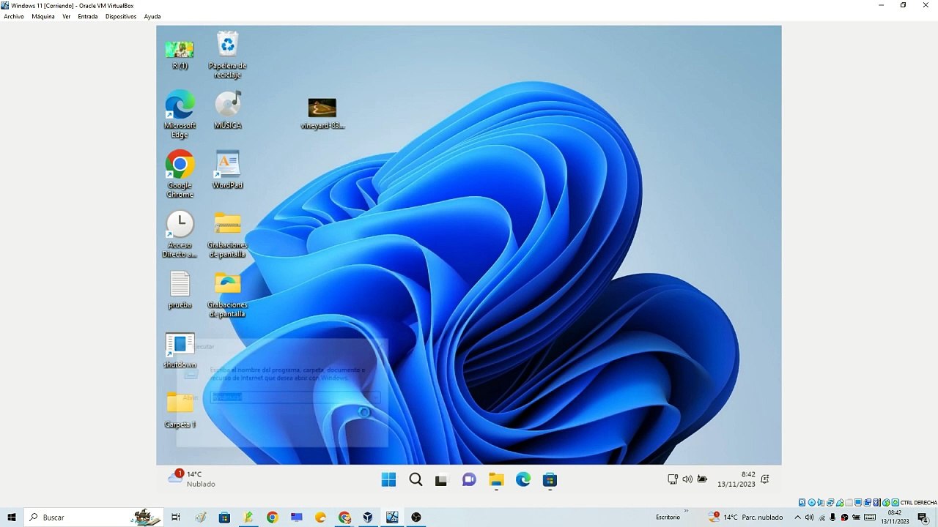This screenshot has width=938, height=527.
Task: Click the host Windows Start button
Action: pos(12,517)
